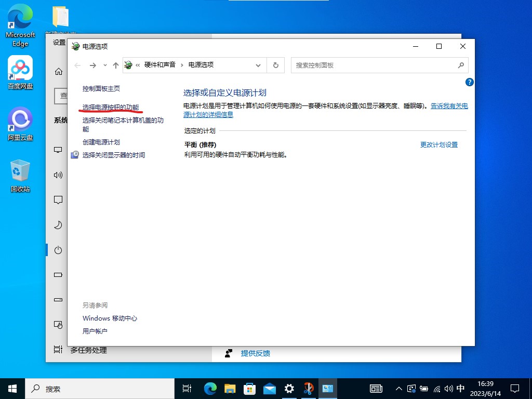Click the search magnifier icon in control panel
The width and height of the screenshot is (532, 399).
(x=461, y=65)
